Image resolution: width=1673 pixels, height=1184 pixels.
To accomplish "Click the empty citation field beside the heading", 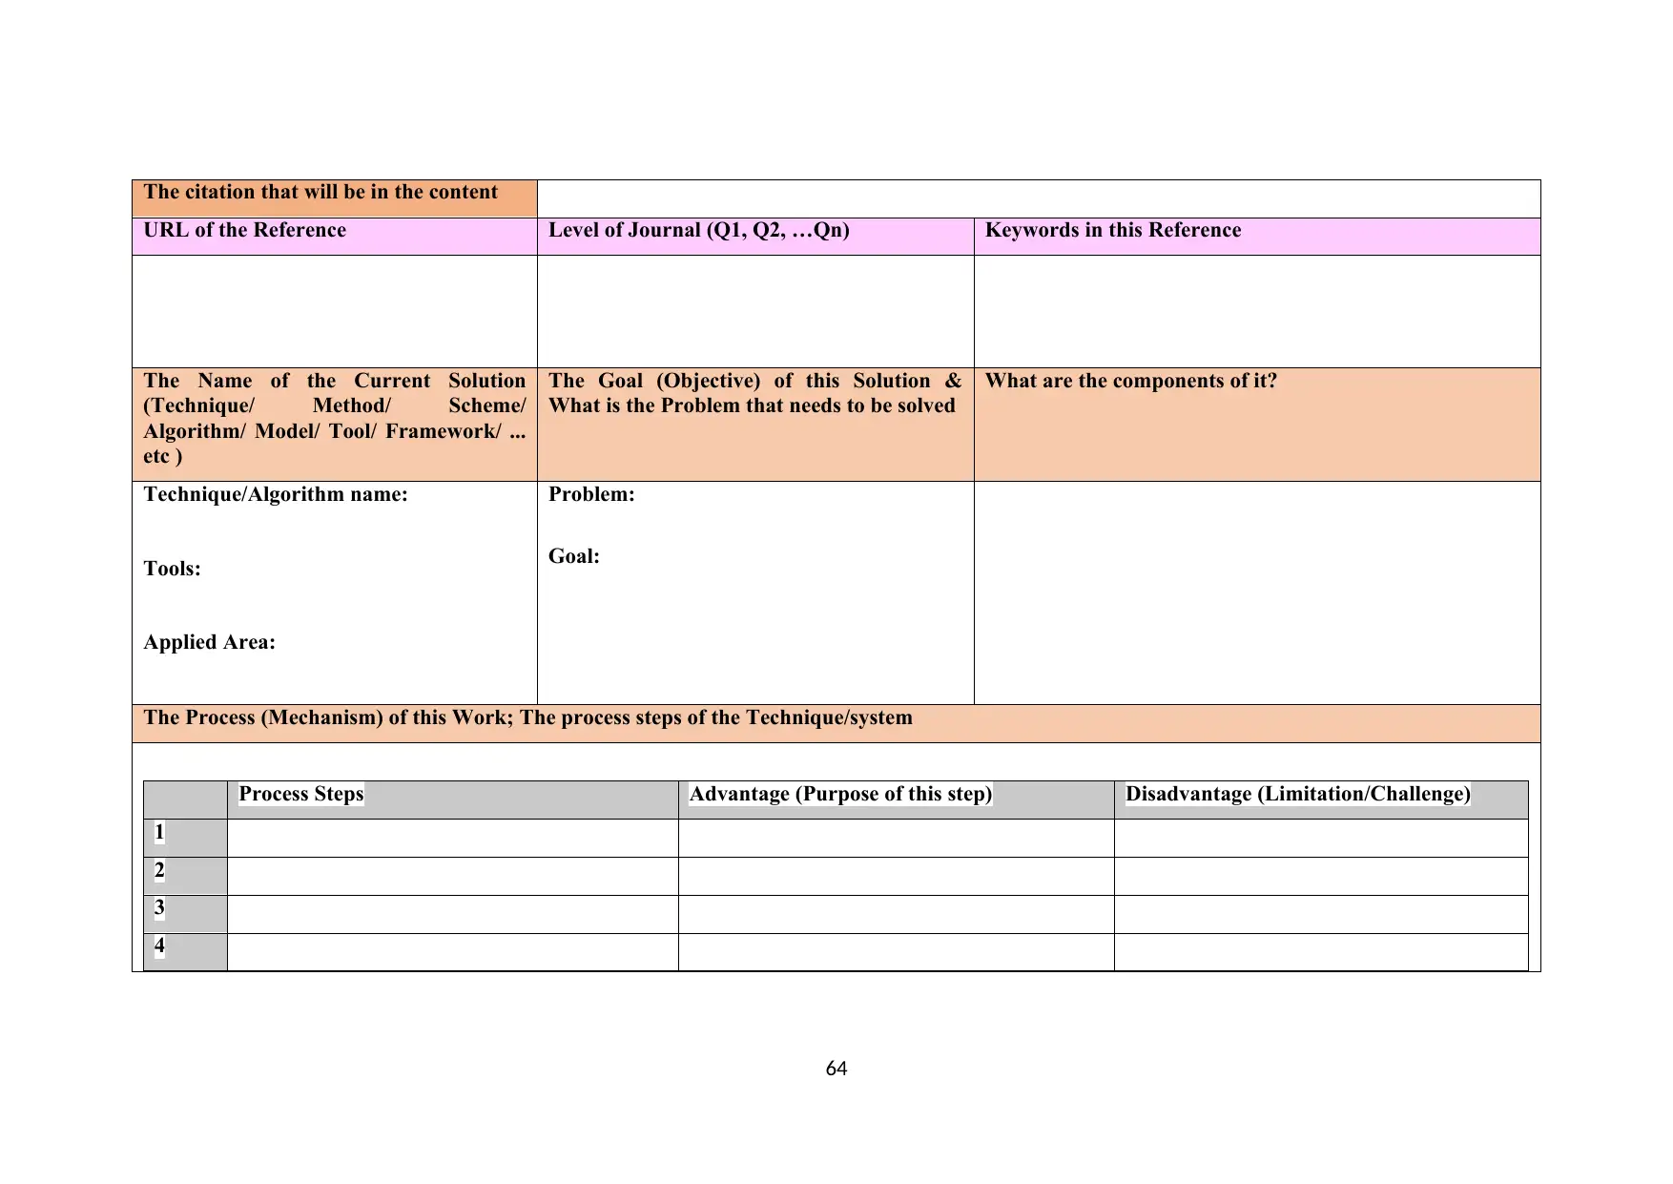I will [1039, 198].
